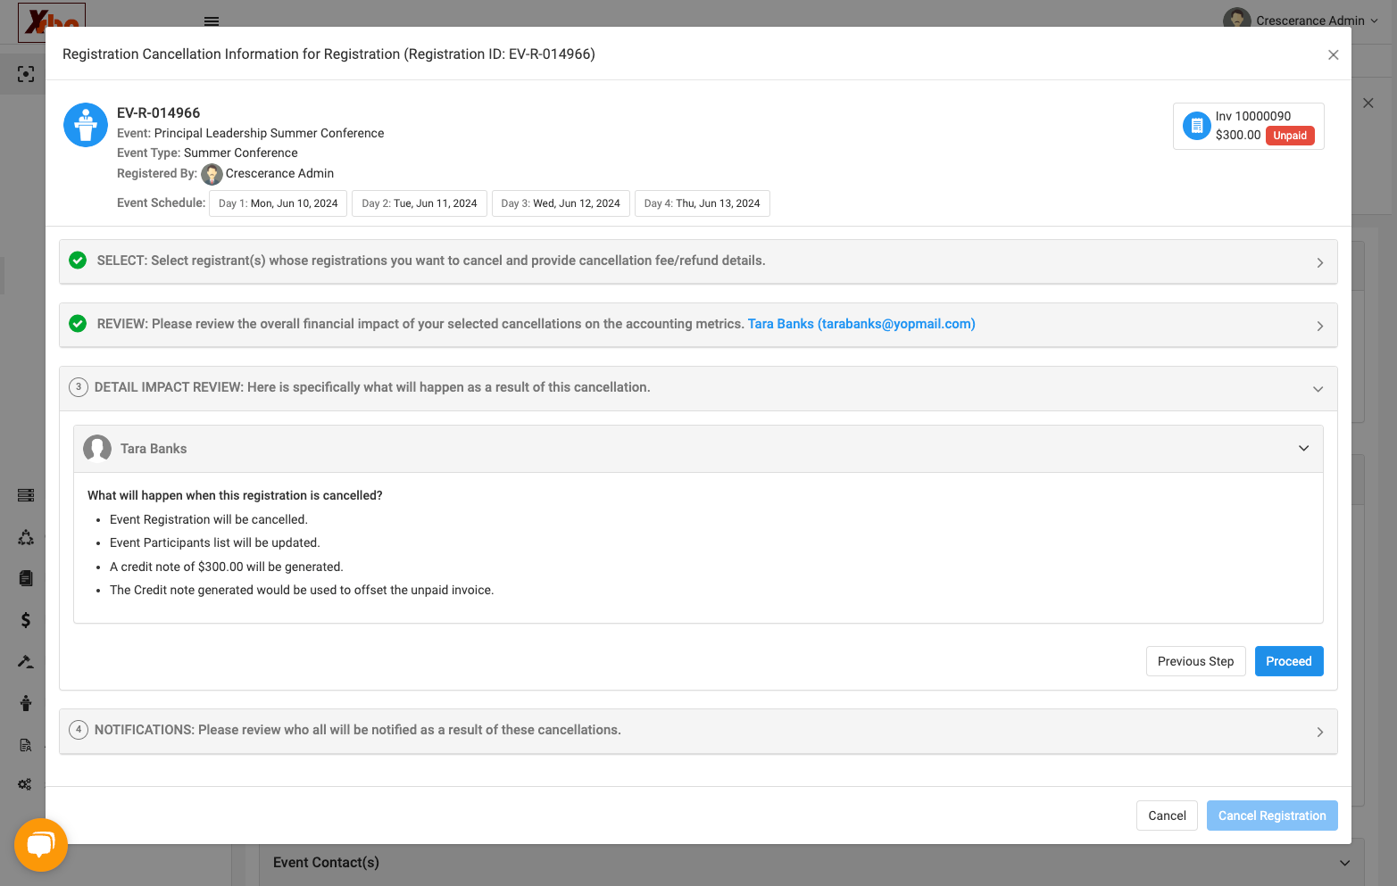Expand the NOTIFICATIONS step chevron

pyautogui.click(x=1319, y=732)
